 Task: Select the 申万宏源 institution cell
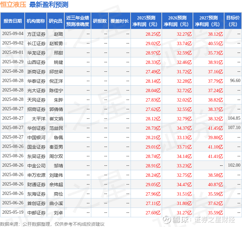point(36,175)
